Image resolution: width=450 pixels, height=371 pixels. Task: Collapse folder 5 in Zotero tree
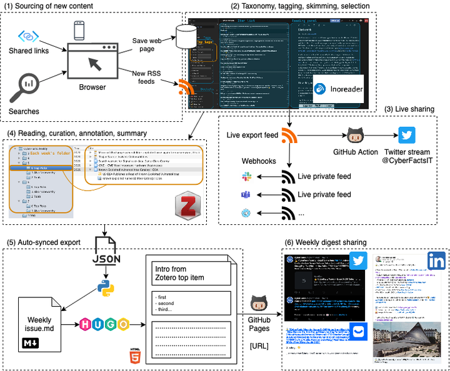click(20, 162)
